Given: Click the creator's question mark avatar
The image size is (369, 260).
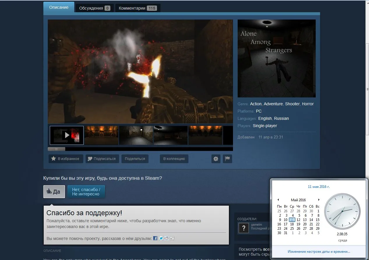Looking at the screenshot, I should pyautogui.click(x=243, y=228).
